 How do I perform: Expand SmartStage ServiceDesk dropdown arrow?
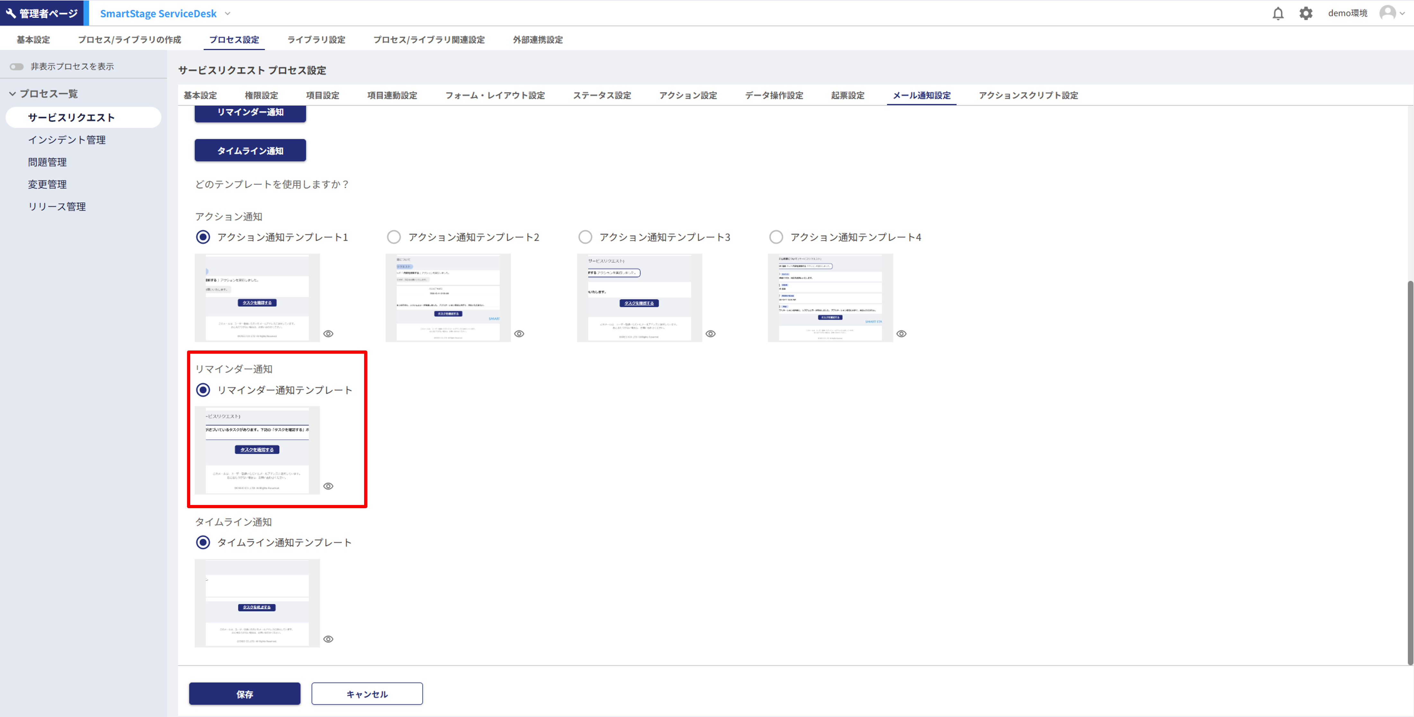point(228,13)
